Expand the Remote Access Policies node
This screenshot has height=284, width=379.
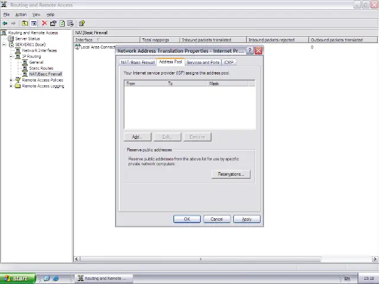click(x=11, y=80)
